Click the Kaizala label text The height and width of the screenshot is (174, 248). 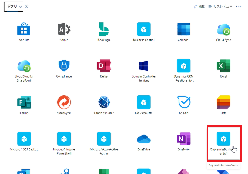(183, 113)
